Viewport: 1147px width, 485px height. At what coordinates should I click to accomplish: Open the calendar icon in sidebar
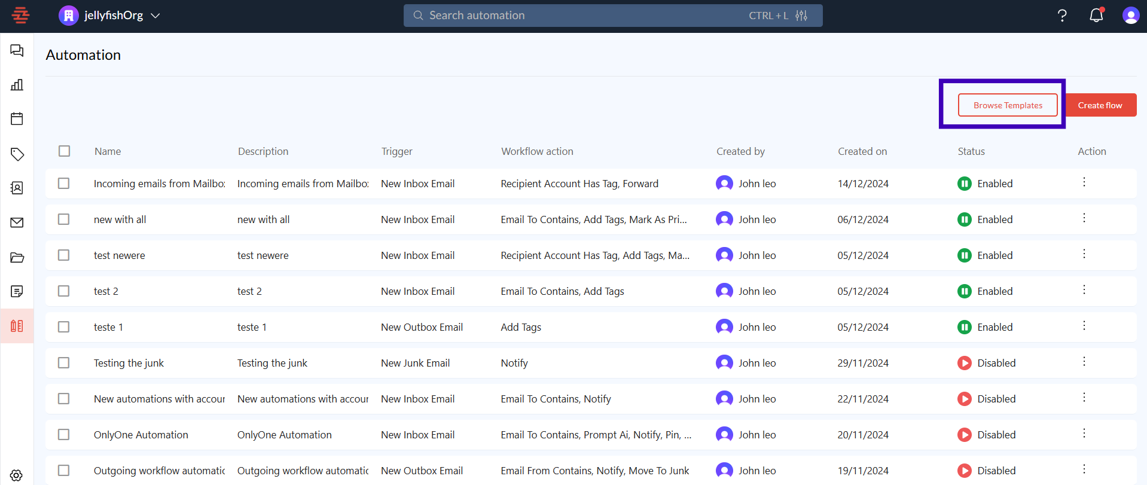17,119
